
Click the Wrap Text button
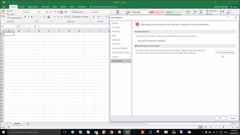pos(78,12)
